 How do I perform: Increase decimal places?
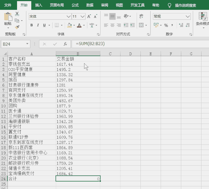[181, 25]
